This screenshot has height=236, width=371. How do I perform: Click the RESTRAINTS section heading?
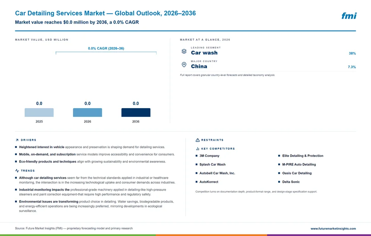coord(212,140)
